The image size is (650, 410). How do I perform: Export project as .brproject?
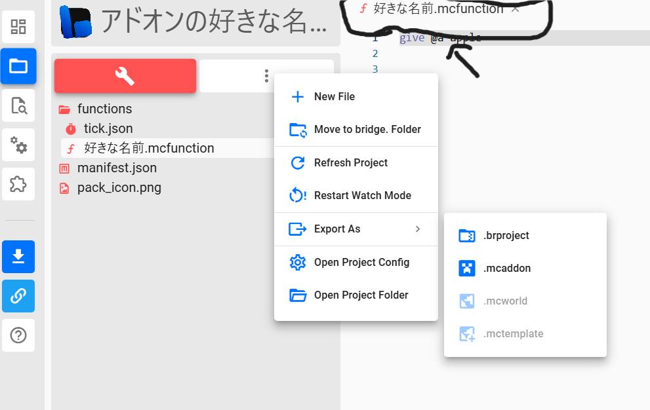coord(506,236)
